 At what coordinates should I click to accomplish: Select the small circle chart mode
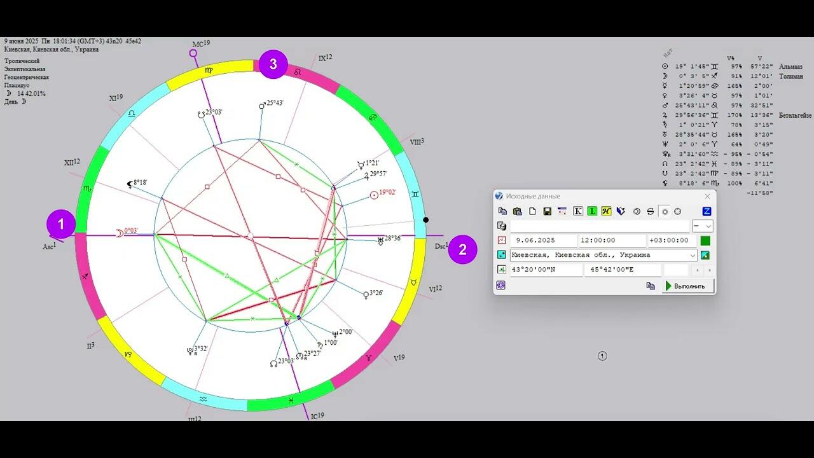pyautogui.click(x=665, y=211)
